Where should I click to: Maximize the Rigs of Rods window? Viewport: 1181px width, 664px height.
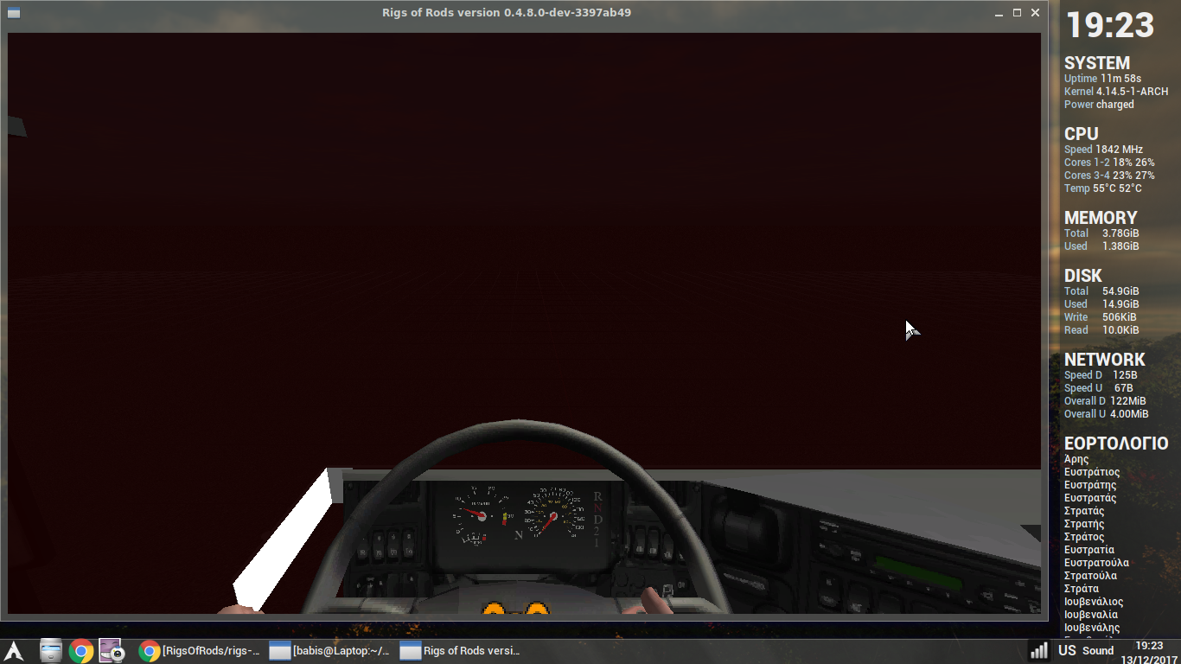(x=1017, y=13)
